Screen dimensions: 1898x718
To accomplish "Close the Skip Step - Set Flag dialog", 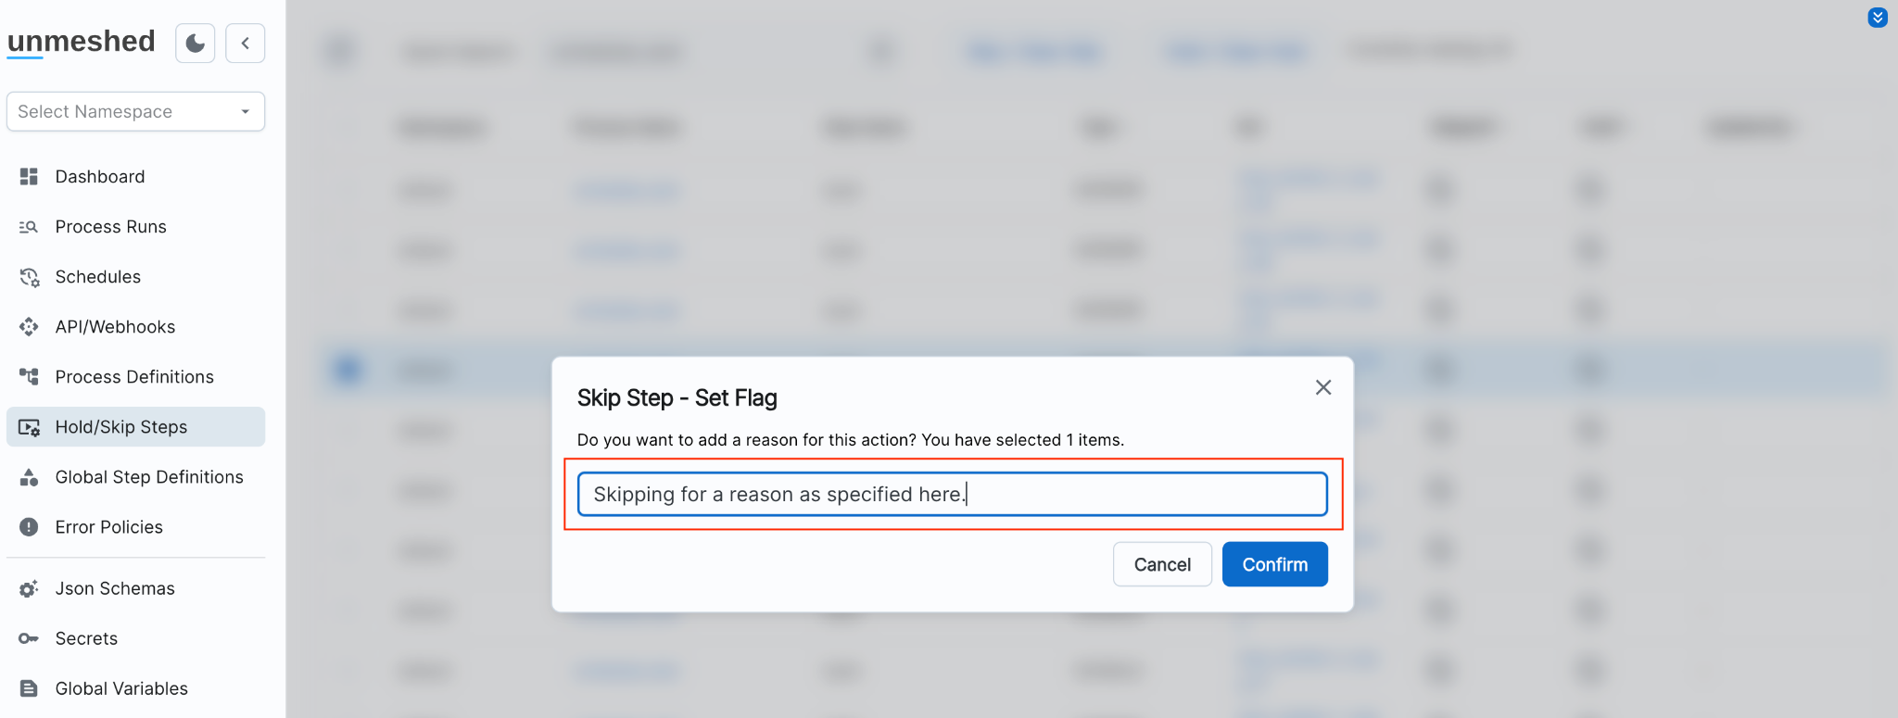I will pyautogui.click(x=1322, y=387).
